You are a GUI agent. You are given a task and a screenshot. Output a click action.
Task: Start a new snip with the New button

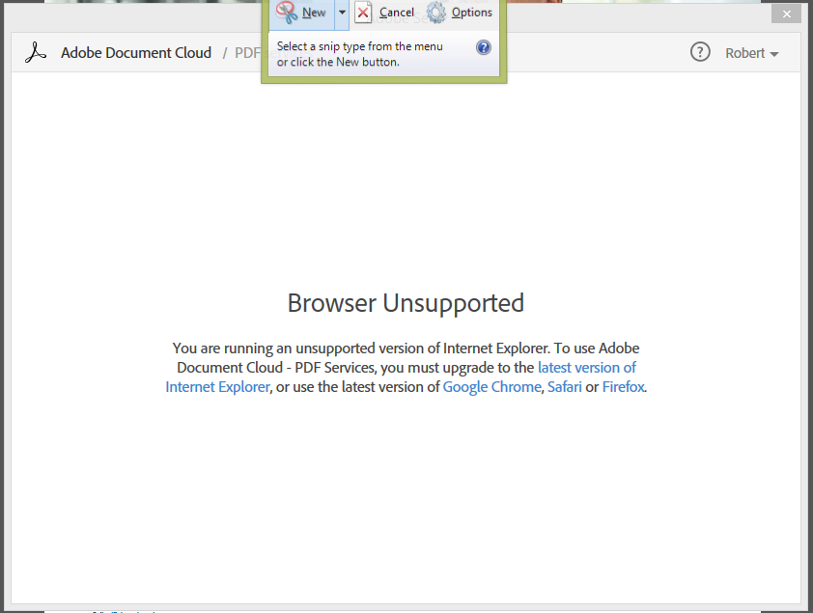(302, 13)
